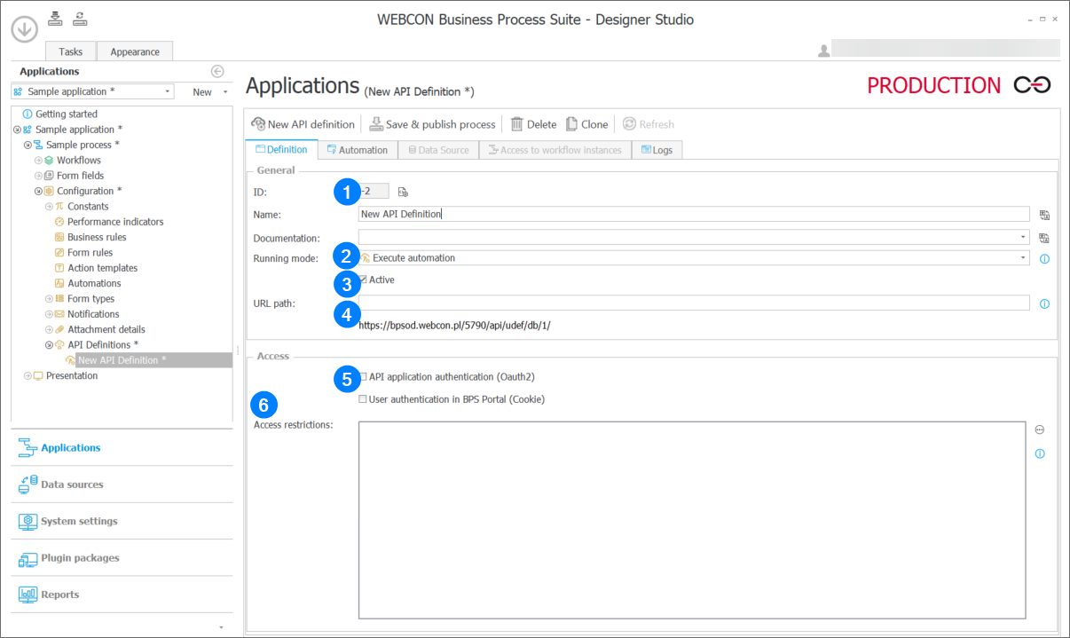The image size is (1070, 638).
Task: Go to System settings section
Action: pos(78,521)
